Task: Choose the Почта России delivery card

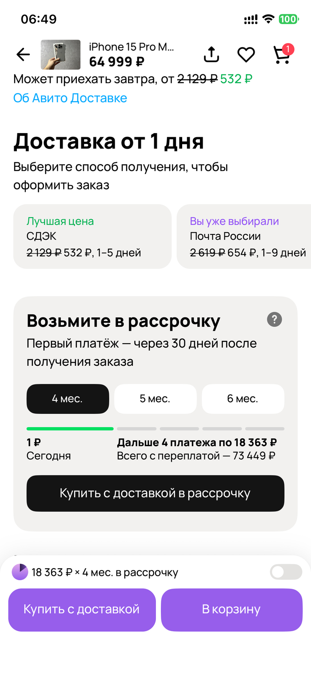Action: point(244,237)
